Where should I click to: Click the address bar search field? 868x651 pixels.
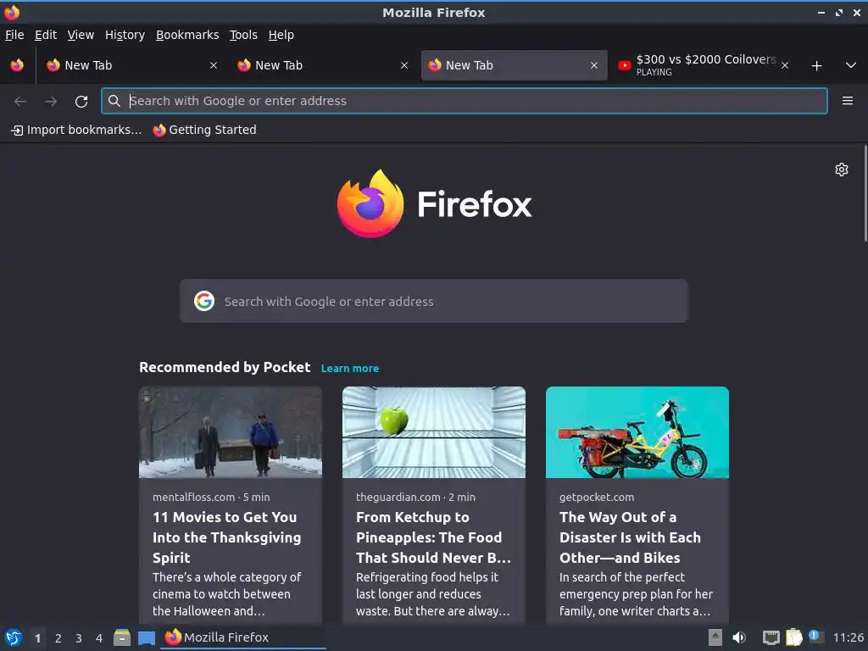click(465, 101)
